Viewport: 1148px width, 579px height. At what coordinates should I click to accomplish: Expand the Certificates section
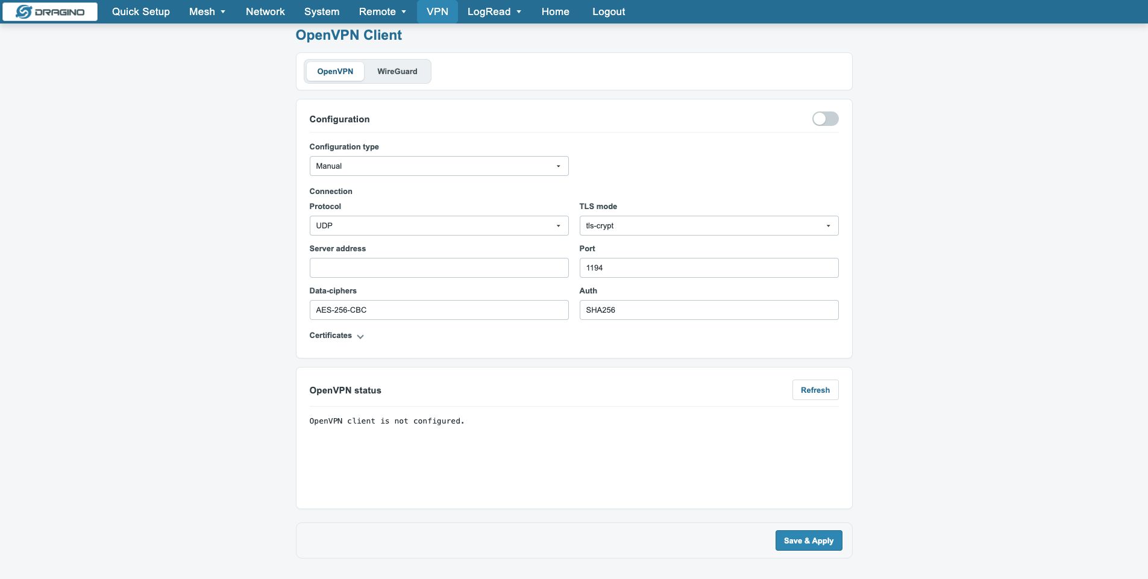click(337, 336)
